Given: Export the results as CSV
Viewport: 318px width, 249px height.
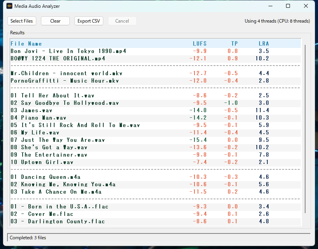Looking at the screenshot, I should (x=88, y=21).
